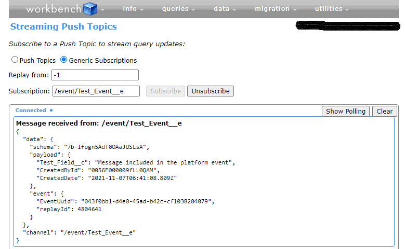Click the Workbench cube logo icon
The image size is (405, 249).
(90, 9)
